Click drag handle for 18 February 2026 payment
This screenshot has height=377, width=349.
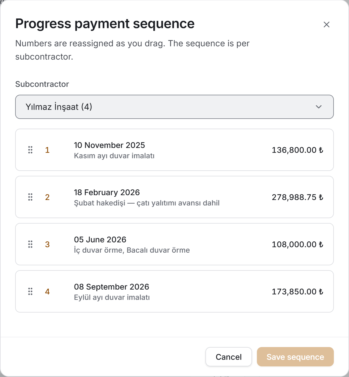[x=30, y=197]
